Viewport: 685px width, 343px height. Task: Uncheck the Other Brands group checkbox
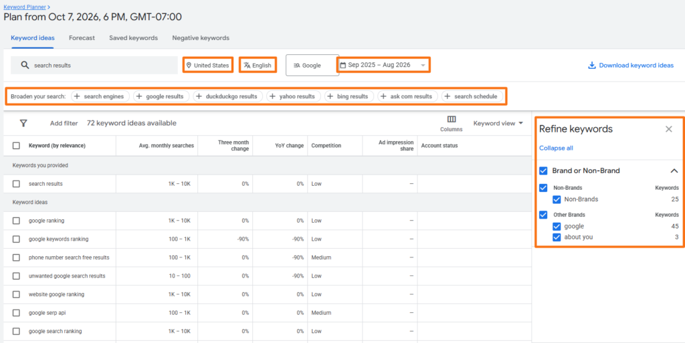click(543, 215)
